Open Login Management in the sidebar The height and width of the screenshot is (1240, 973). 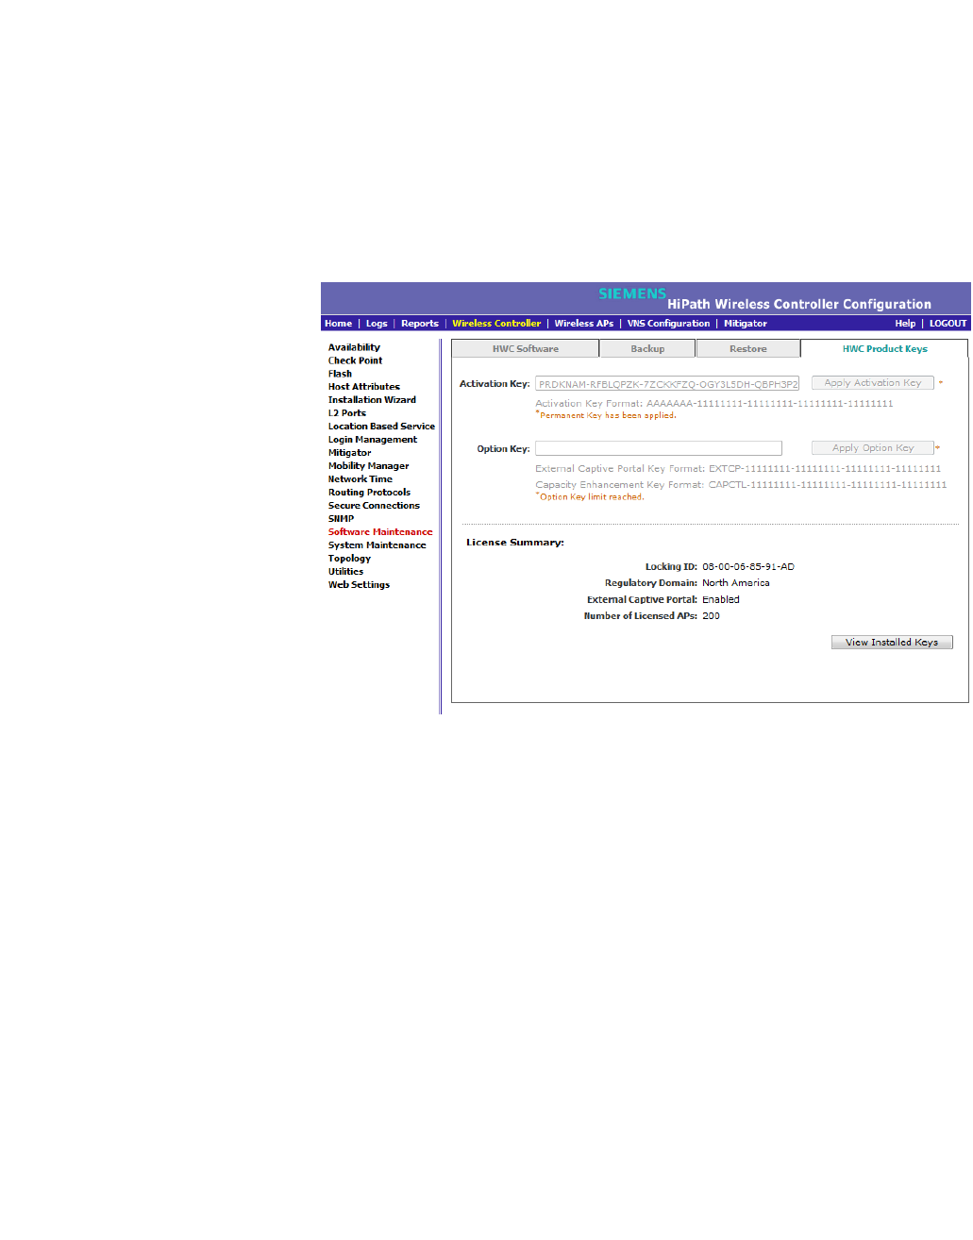373,440
